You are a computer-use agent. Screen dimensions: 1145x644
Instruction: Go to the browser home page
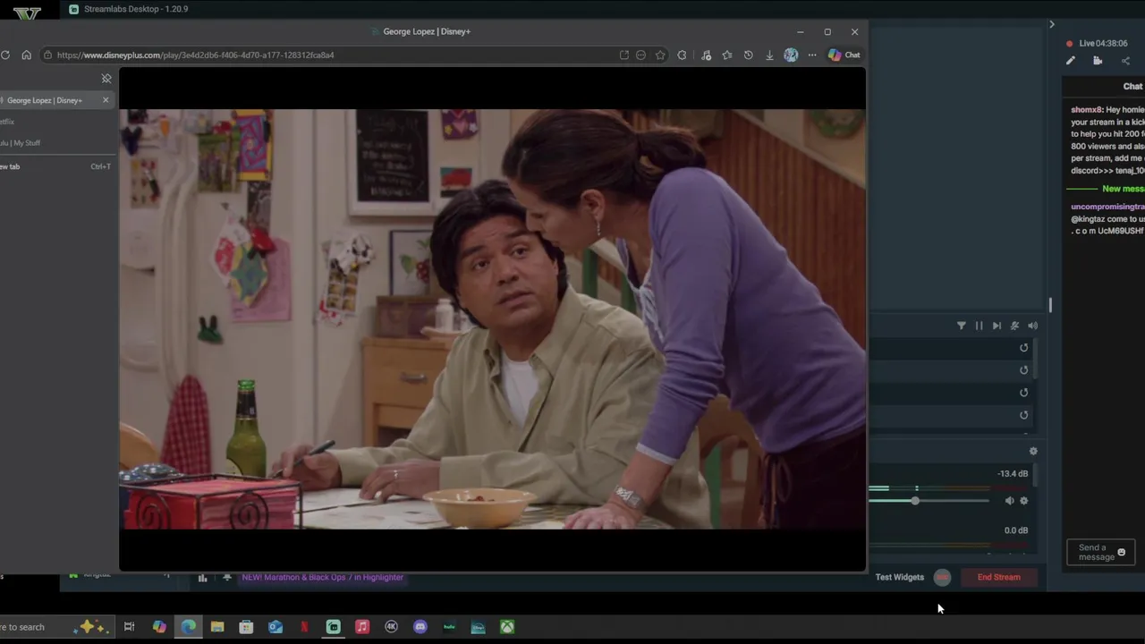tap(26, 55)
